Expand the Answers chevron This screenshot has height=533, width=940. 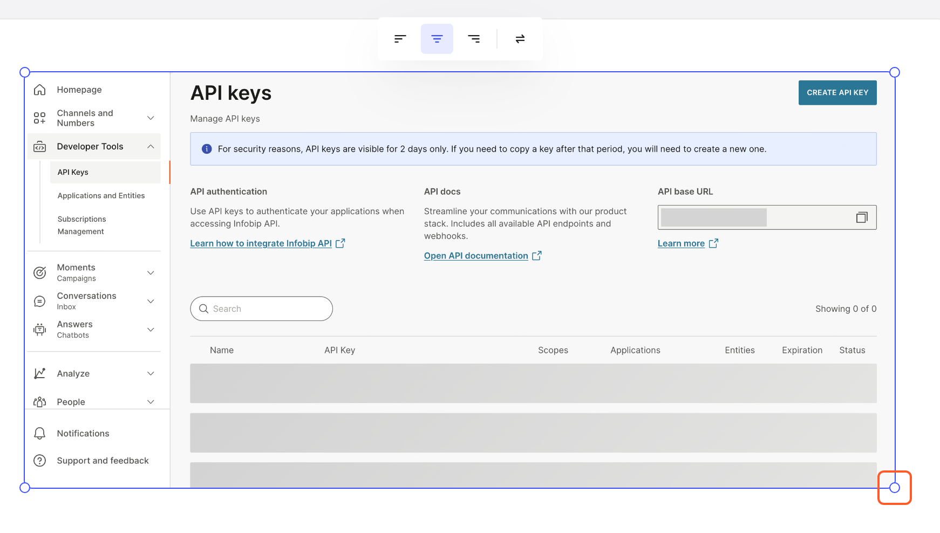pyautogui.click(x=151, y=330)
